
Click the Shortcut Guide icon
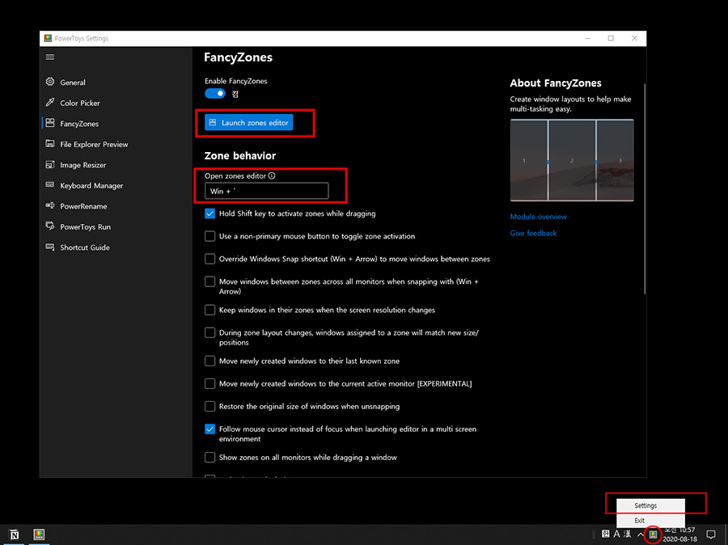pos(50,247)
